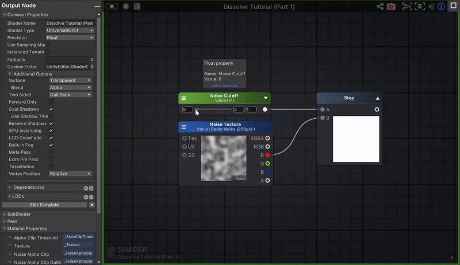Toggle the LOD CrossFade checkbox

51,138
